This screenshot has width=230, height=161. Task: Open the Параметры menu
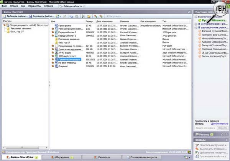[x=34, y=6]
